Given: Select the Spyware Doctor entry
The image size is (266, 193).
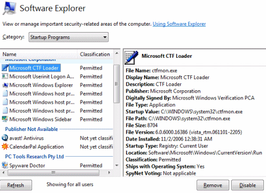Looking at the screenshot, I should [x=27, y=165].
